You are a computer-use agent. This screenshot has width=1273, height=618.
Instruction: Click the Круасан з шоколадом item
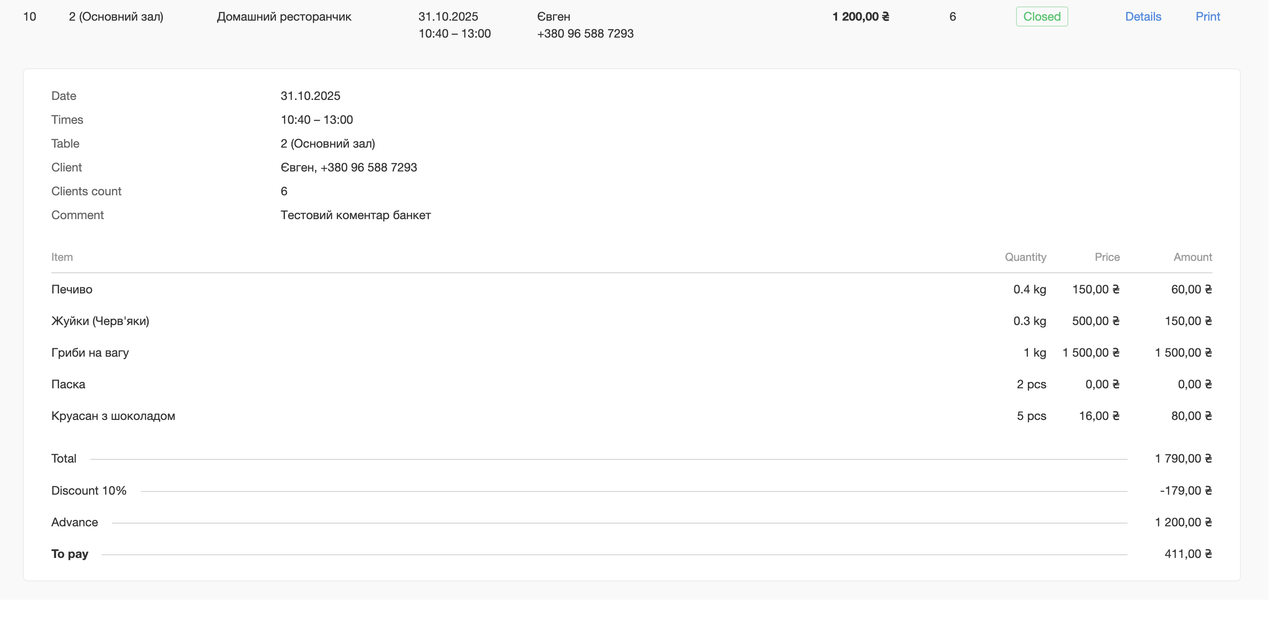113,416
